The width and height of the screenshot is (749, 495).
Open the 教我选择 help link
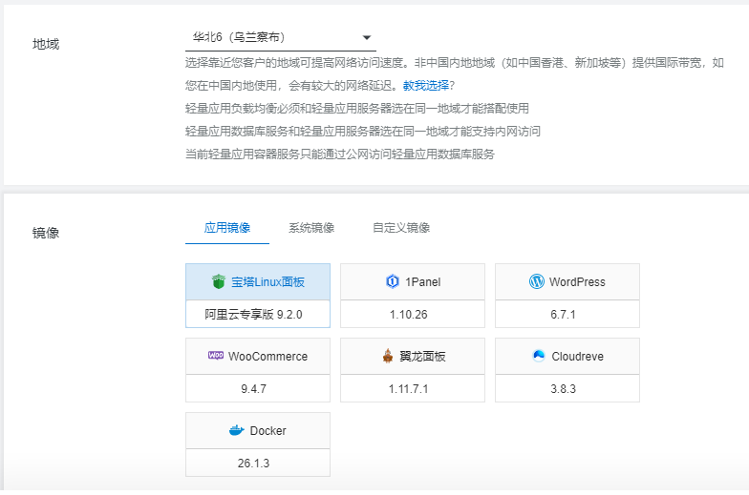426,86
